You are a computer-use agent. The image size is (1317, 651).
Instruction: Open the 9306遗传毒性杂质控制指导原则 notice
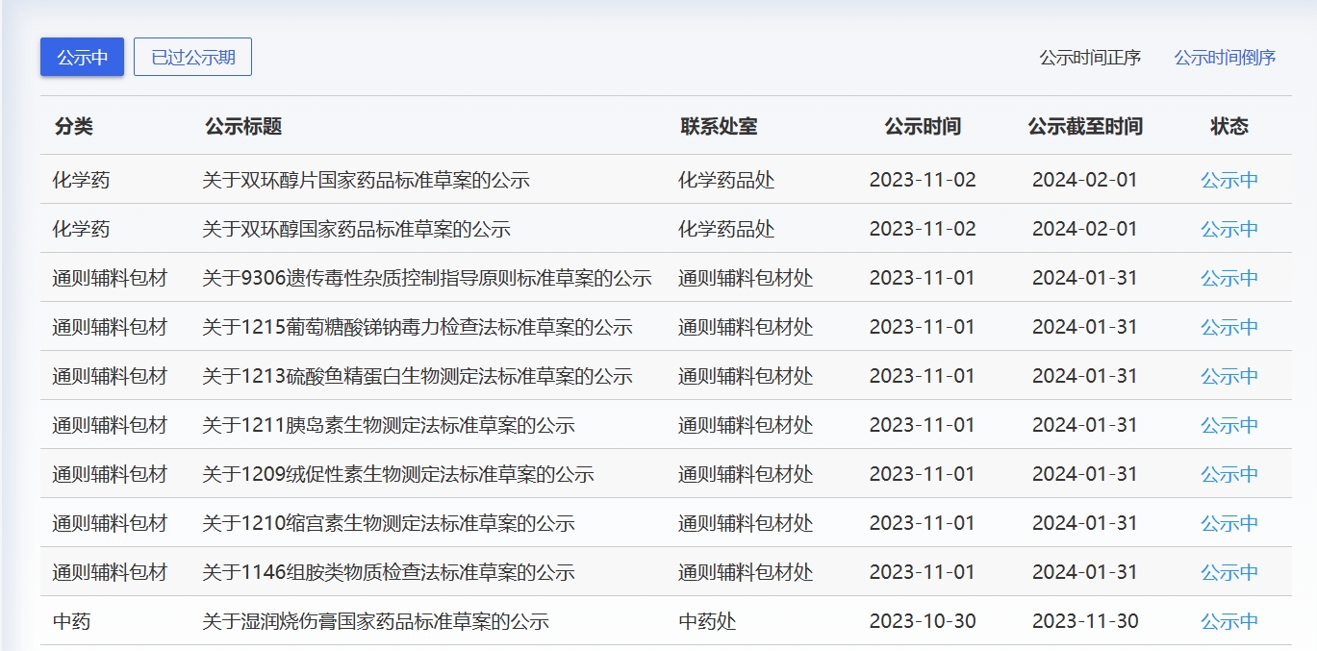point(426,278)
